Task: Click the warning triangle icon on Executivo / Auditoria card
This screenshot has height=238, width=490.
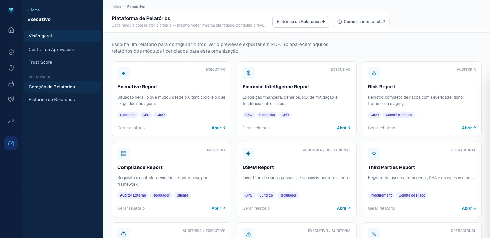Action: click(249, 234)
